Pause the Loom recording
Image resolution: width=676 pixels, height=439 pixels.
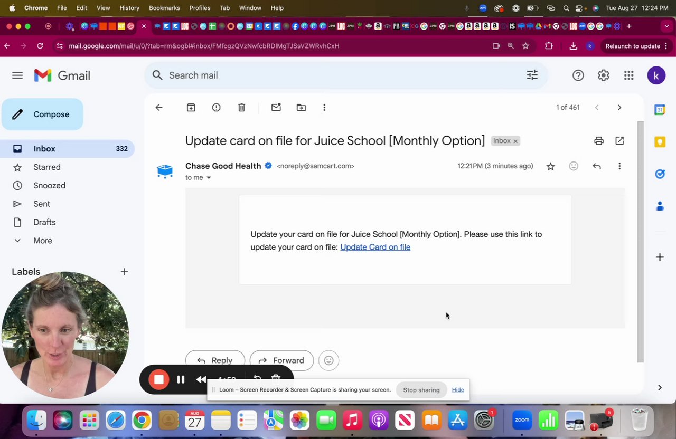181,379
